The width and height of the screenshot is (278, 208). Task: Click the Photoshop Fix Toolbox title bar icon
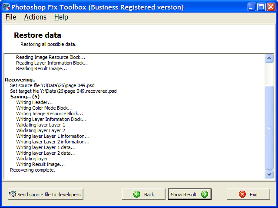click(x=6, y=7)
